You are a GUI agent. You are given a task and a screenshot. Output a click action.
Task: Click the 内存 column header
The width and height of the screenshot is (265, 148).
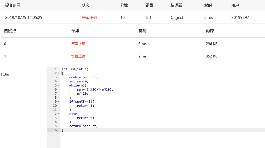coord(210,31)
